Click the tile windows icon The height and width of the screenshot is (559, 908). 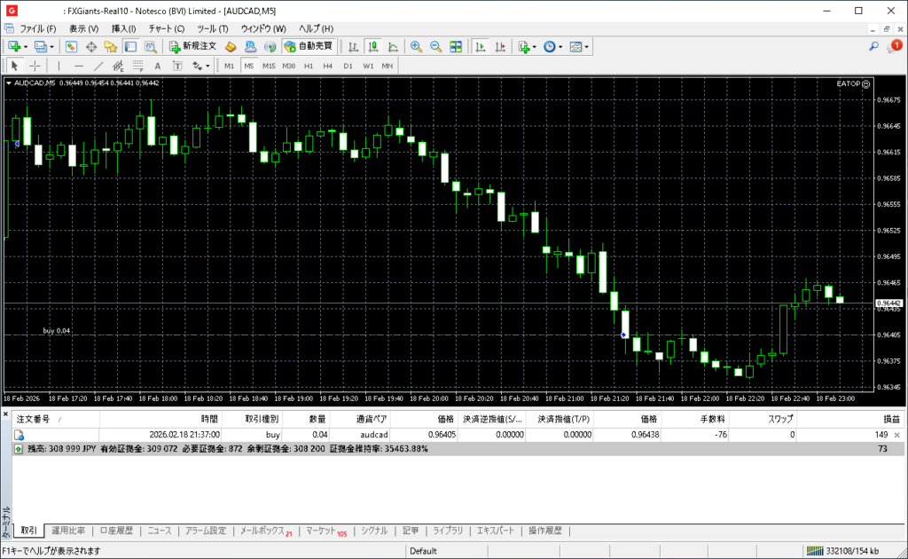point(456,46)
